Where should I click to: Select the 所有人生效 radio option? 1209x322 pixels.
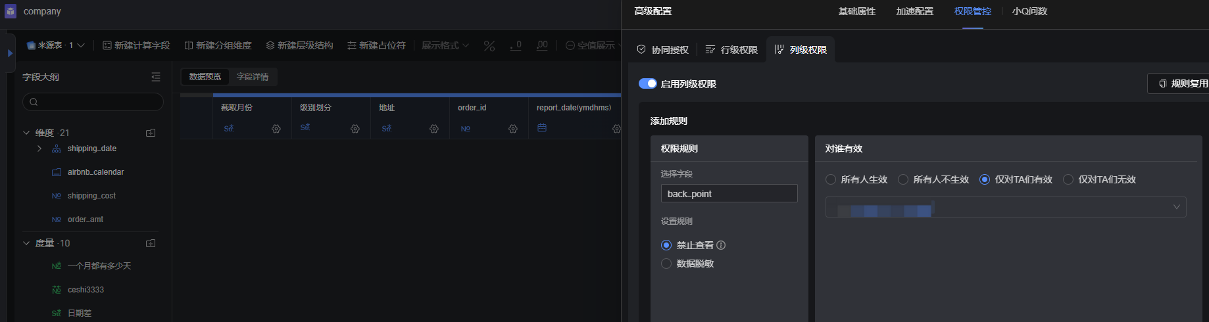point(831,179)
